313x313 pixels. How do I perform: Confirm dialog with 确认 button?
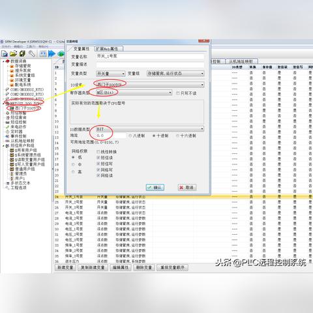coord(155,187)
